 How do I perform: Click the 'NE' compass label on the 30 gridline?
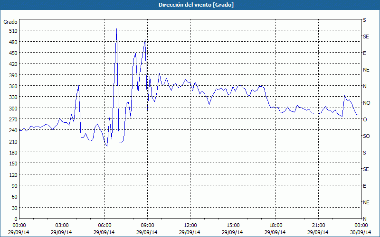pyautogui.click(x=366, y=202)
